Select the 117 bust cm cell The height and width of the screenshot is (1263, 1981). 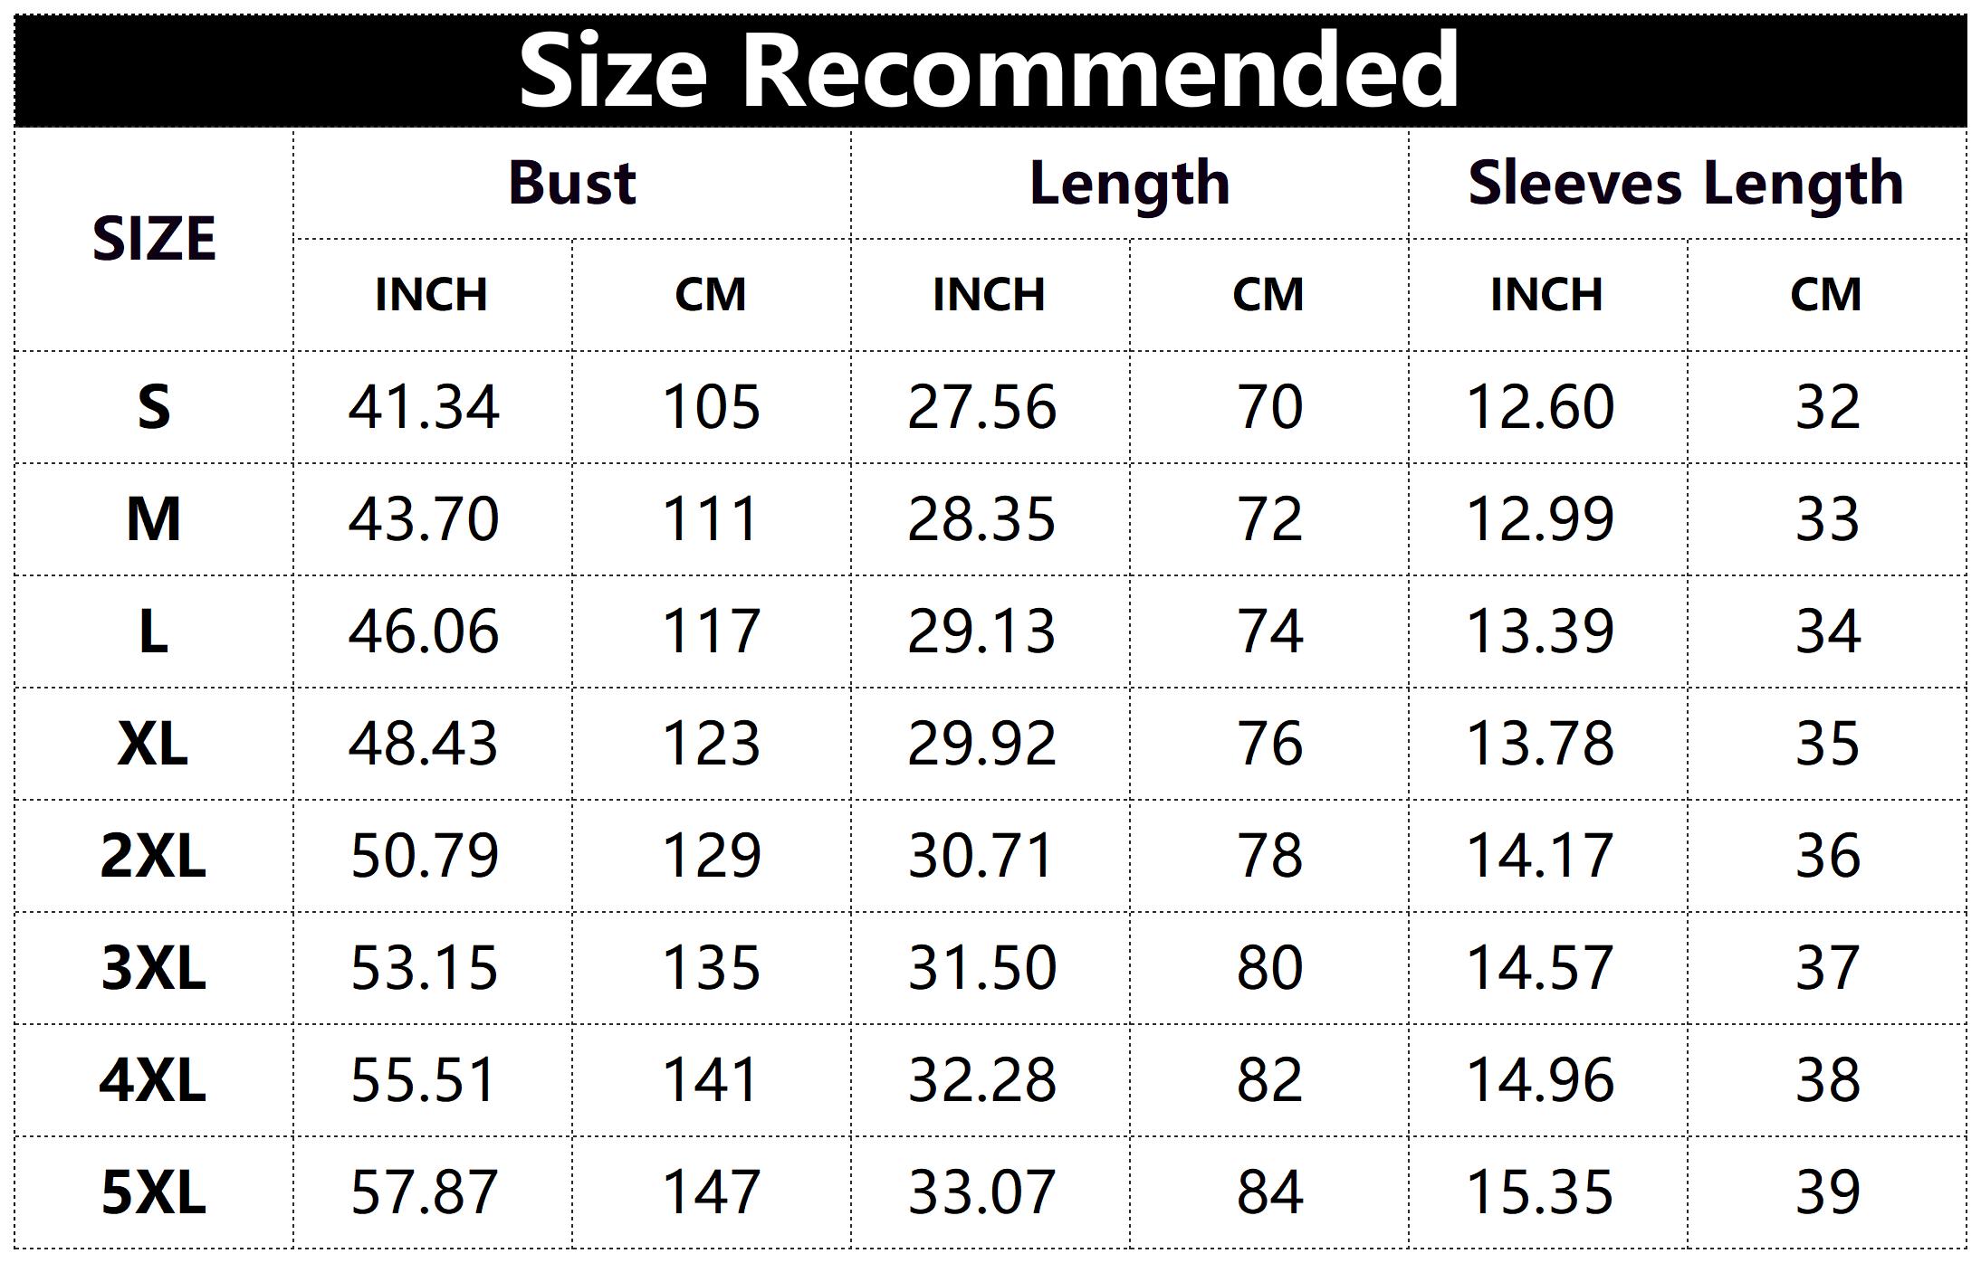[x=711, y=631]
